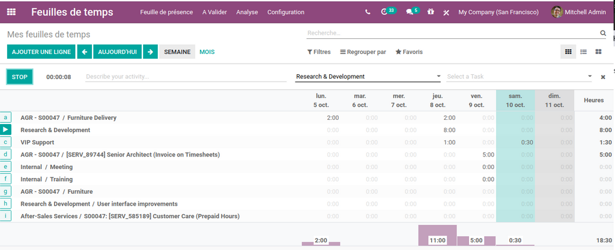The image size is (615, 250).
Task: Switch to the MOIS view
Action: tap(207, 52)
